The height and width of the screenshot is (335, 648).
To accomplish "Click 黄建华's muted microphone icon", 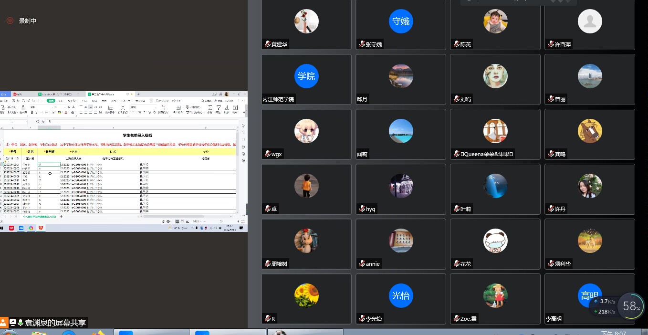I will pos(268,44).
